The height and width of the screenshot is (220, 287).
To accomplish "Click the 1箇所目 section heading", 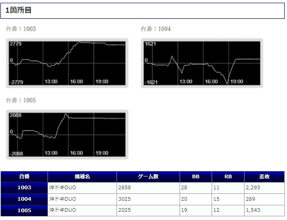I will coord(19,10).
